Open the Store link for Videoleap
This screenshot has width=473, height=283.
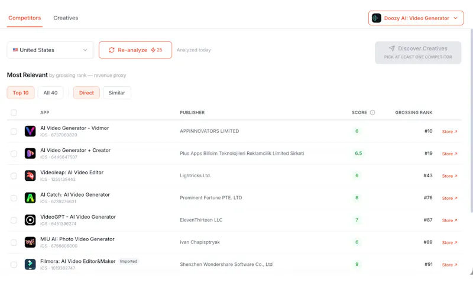(449, 176)
